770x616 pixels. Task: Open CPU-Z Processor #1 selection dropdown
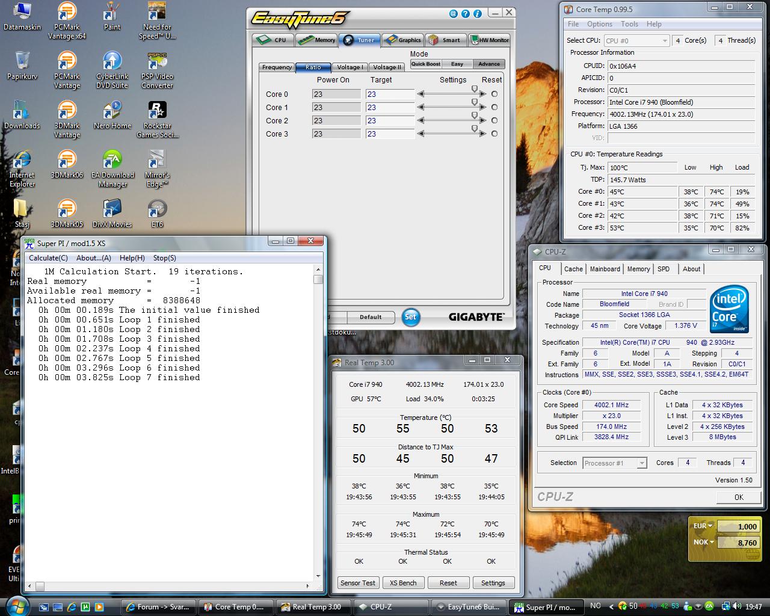(614, 463)
